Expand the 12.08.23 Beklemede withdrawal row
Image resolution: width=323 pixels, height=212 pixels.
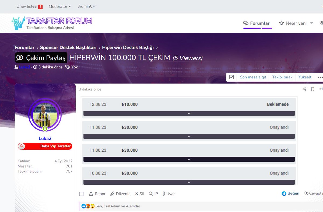(189, 114)
